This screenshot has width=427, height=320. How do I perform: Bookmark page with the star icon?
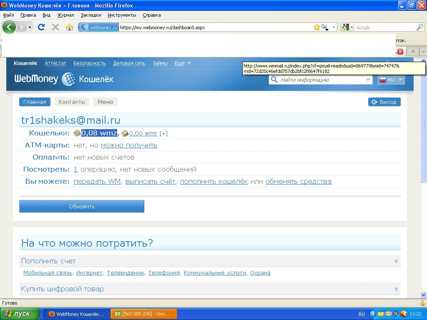pos(316,27)
